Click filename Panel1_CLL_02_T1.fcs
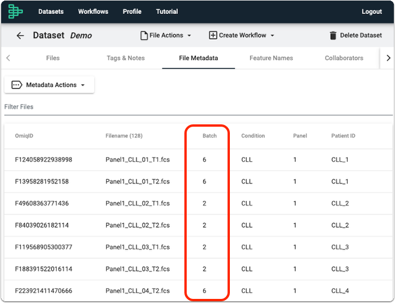 click(138, 203)
